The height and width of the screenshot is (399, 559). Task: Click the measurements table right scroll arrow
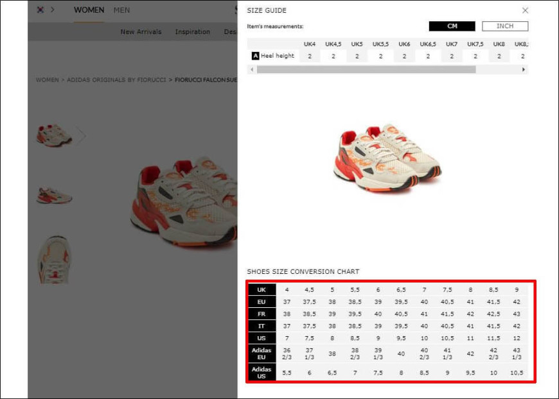(524, 69)
